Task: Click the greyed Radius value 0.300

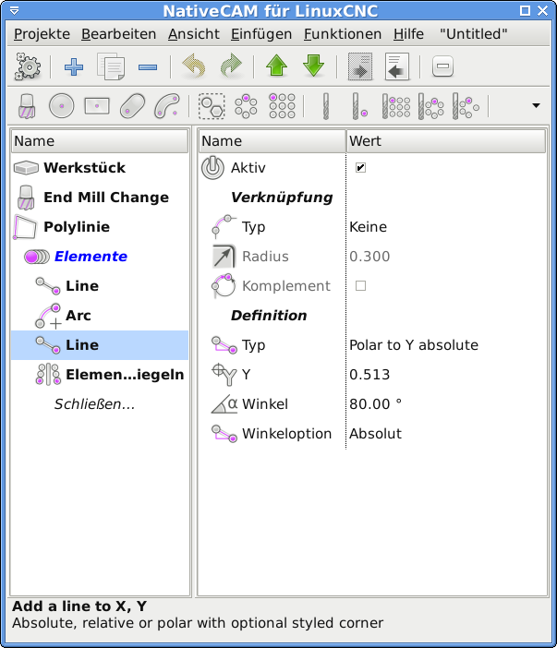Action: [369, 257]
